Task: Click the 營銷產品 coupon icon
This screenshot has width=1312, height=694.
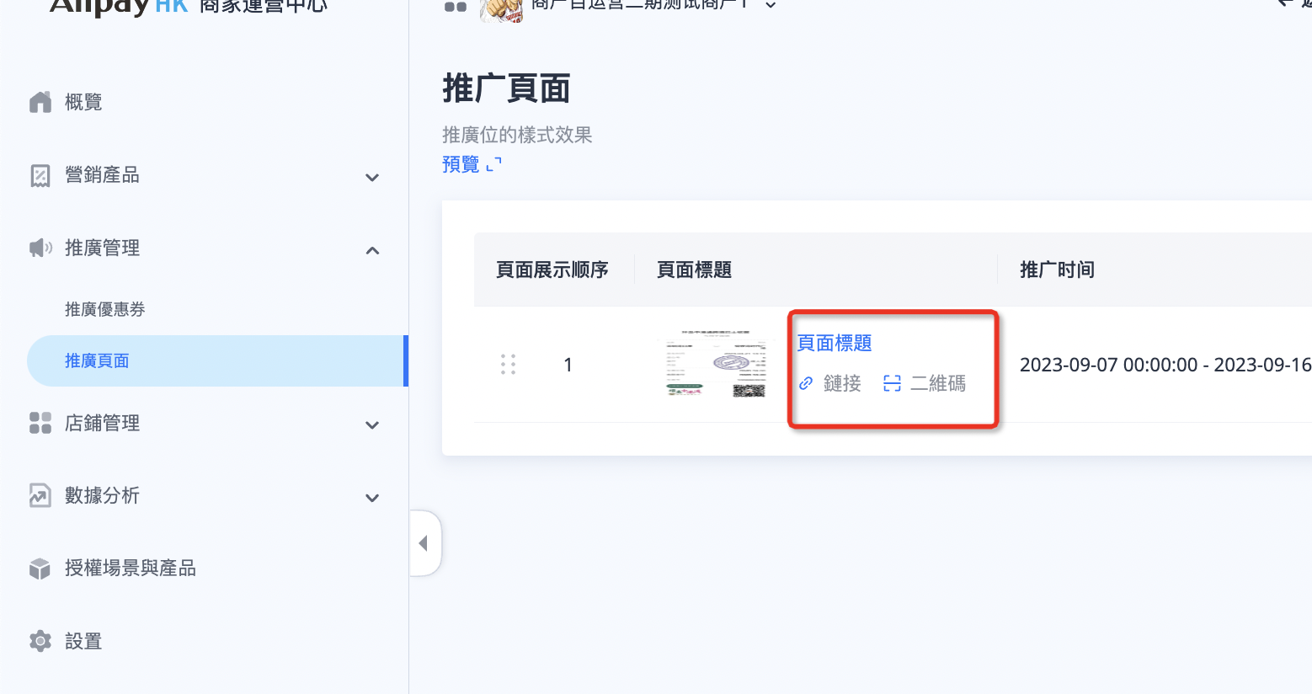Action: (x=40, y=175)
